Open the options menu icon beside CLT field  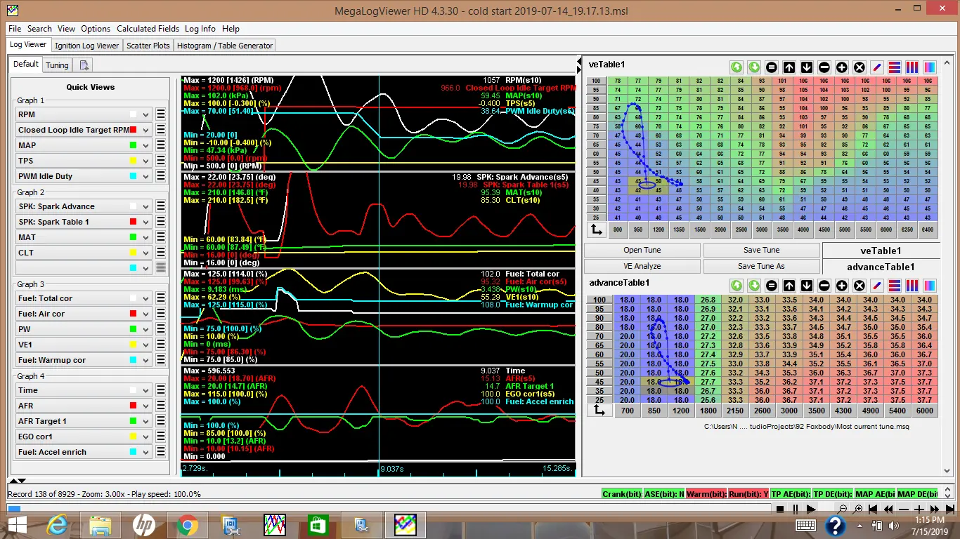pos(160,253)
